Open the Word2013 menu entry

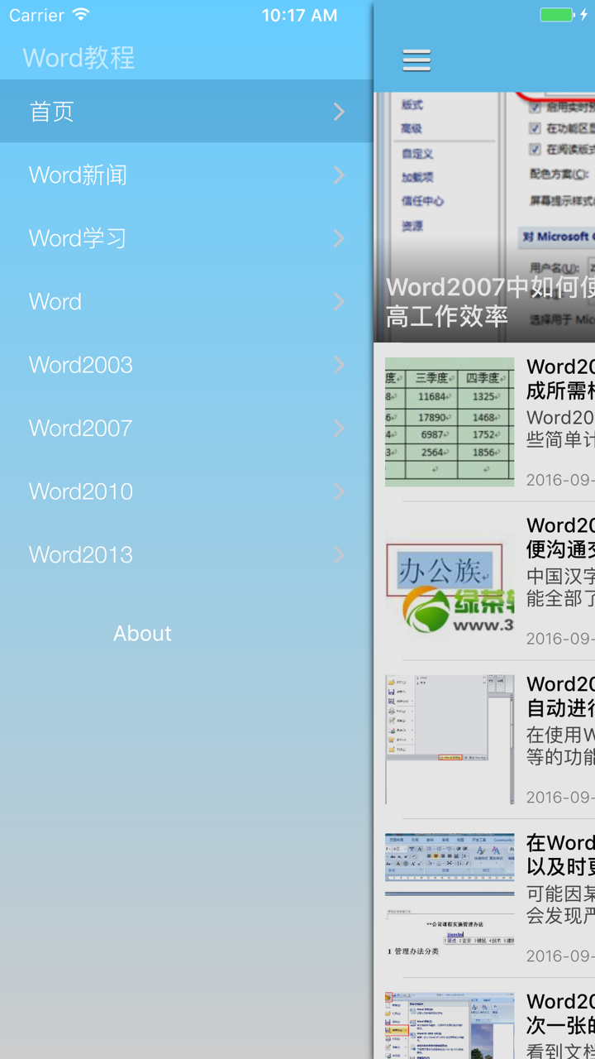(187, 554)
